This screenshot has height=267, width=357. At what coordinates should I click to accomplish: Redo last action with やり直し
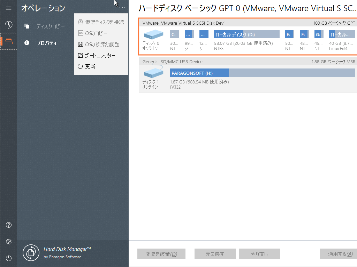pos(259,254)
